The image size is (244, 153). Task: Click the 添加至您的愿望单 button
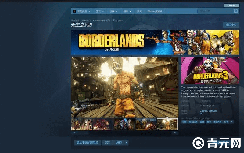point(87,143)
